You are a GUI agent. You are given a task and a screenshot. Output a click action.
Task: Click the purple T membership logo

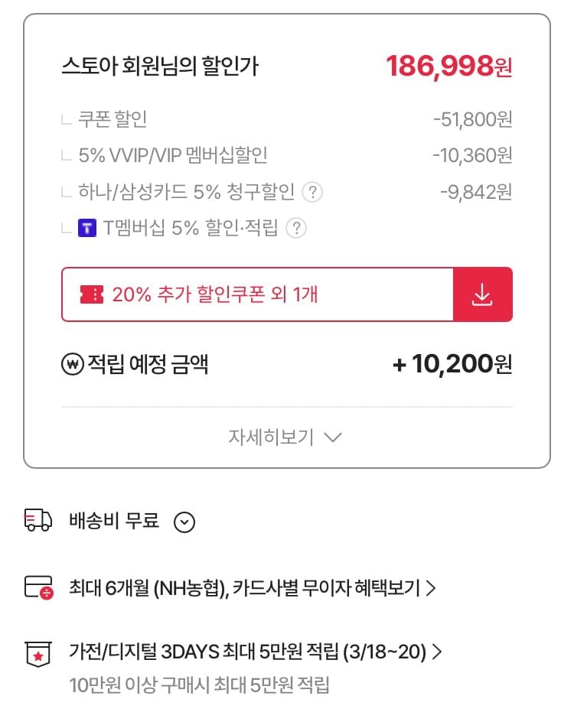click(87, 228)
